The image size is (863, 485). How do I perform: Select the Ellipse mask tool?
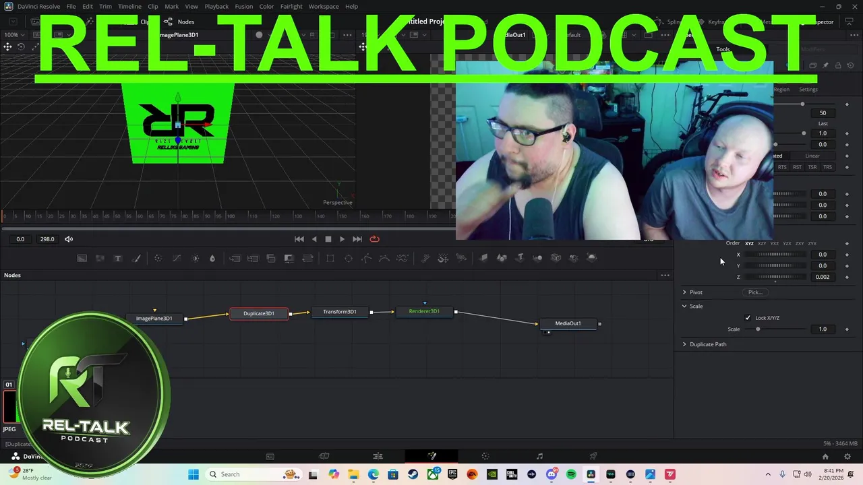(x=349, y=258)
